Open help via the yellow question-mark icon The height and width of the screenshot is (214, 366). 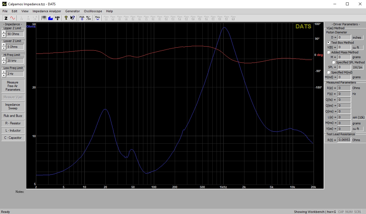[x=66, y=18]
